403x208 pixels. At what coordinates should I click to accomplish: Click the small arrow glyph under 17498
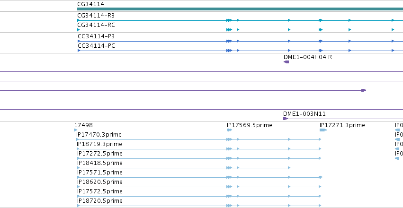click(76, 130)
